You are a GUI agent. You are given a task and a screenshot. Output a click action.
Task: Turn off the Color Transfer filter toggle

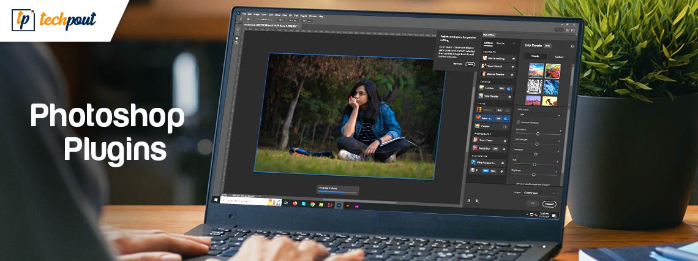tap(506, 118)
